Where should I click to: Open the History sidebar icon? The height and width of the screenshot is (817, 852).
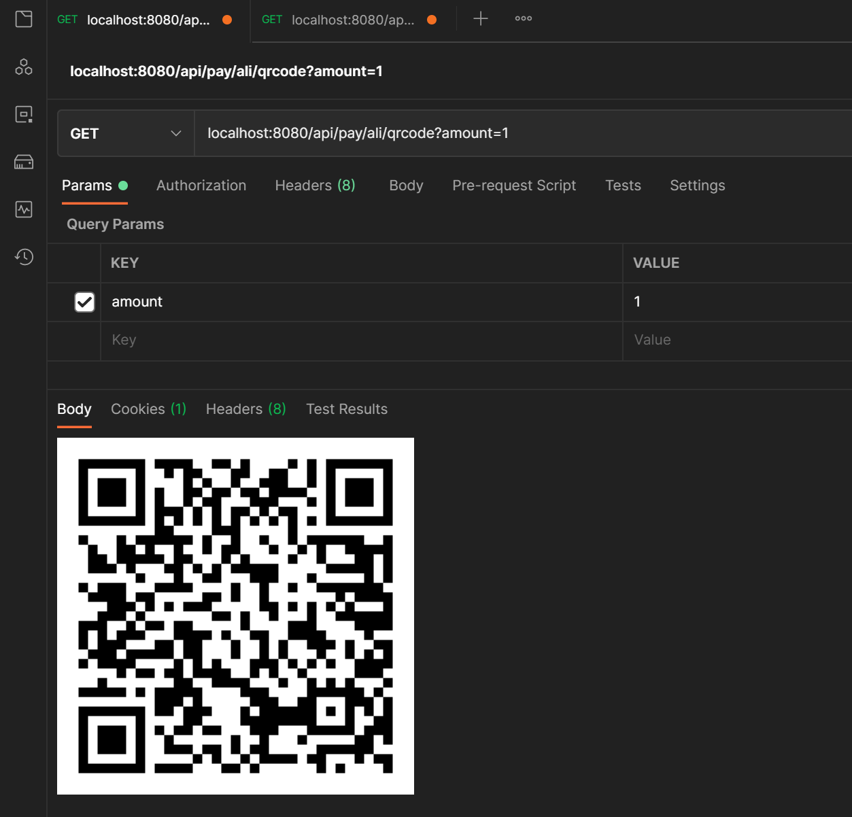click(x=23, y=257)
